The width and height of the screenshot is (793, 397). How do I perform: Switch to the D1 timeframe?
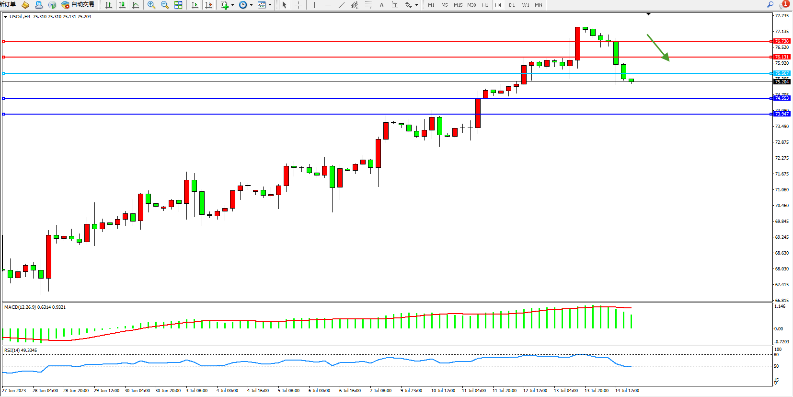click(x=512, y=5)
